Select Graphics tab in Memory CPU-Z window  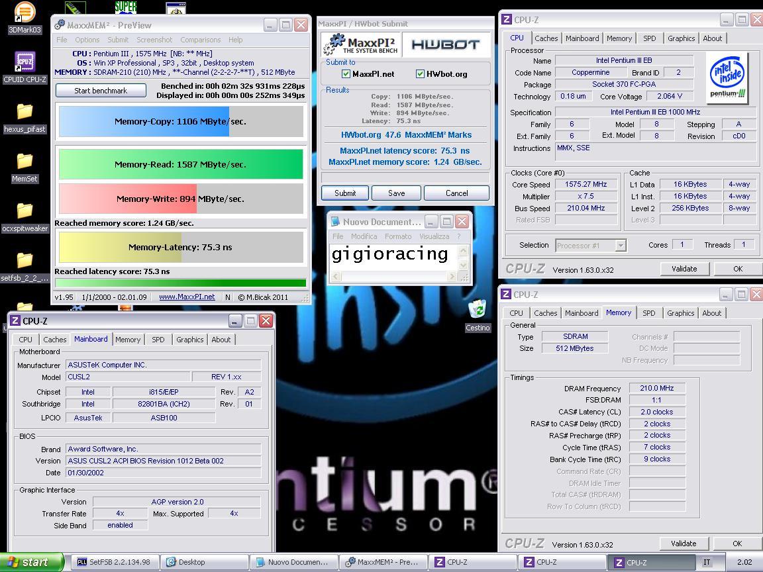click(681, 313)
